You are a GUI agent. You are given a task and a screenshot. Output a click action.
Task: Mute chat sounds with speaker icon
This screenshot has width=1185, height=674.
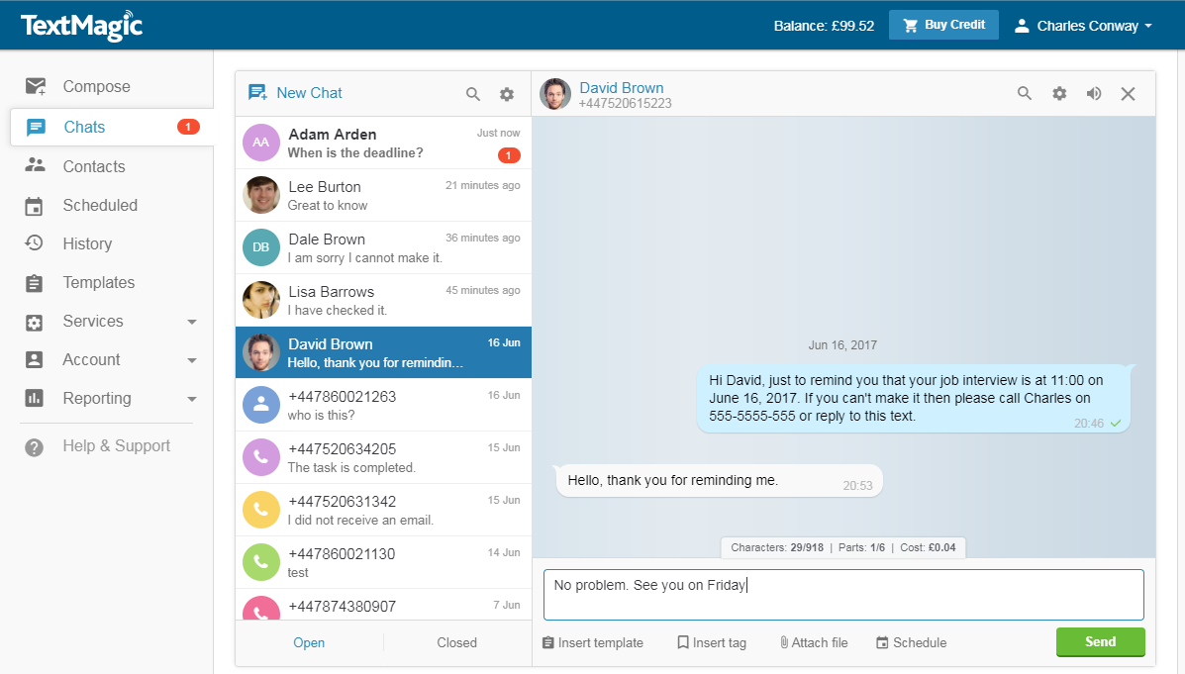pyautogui.click(x=1094, y=94)
